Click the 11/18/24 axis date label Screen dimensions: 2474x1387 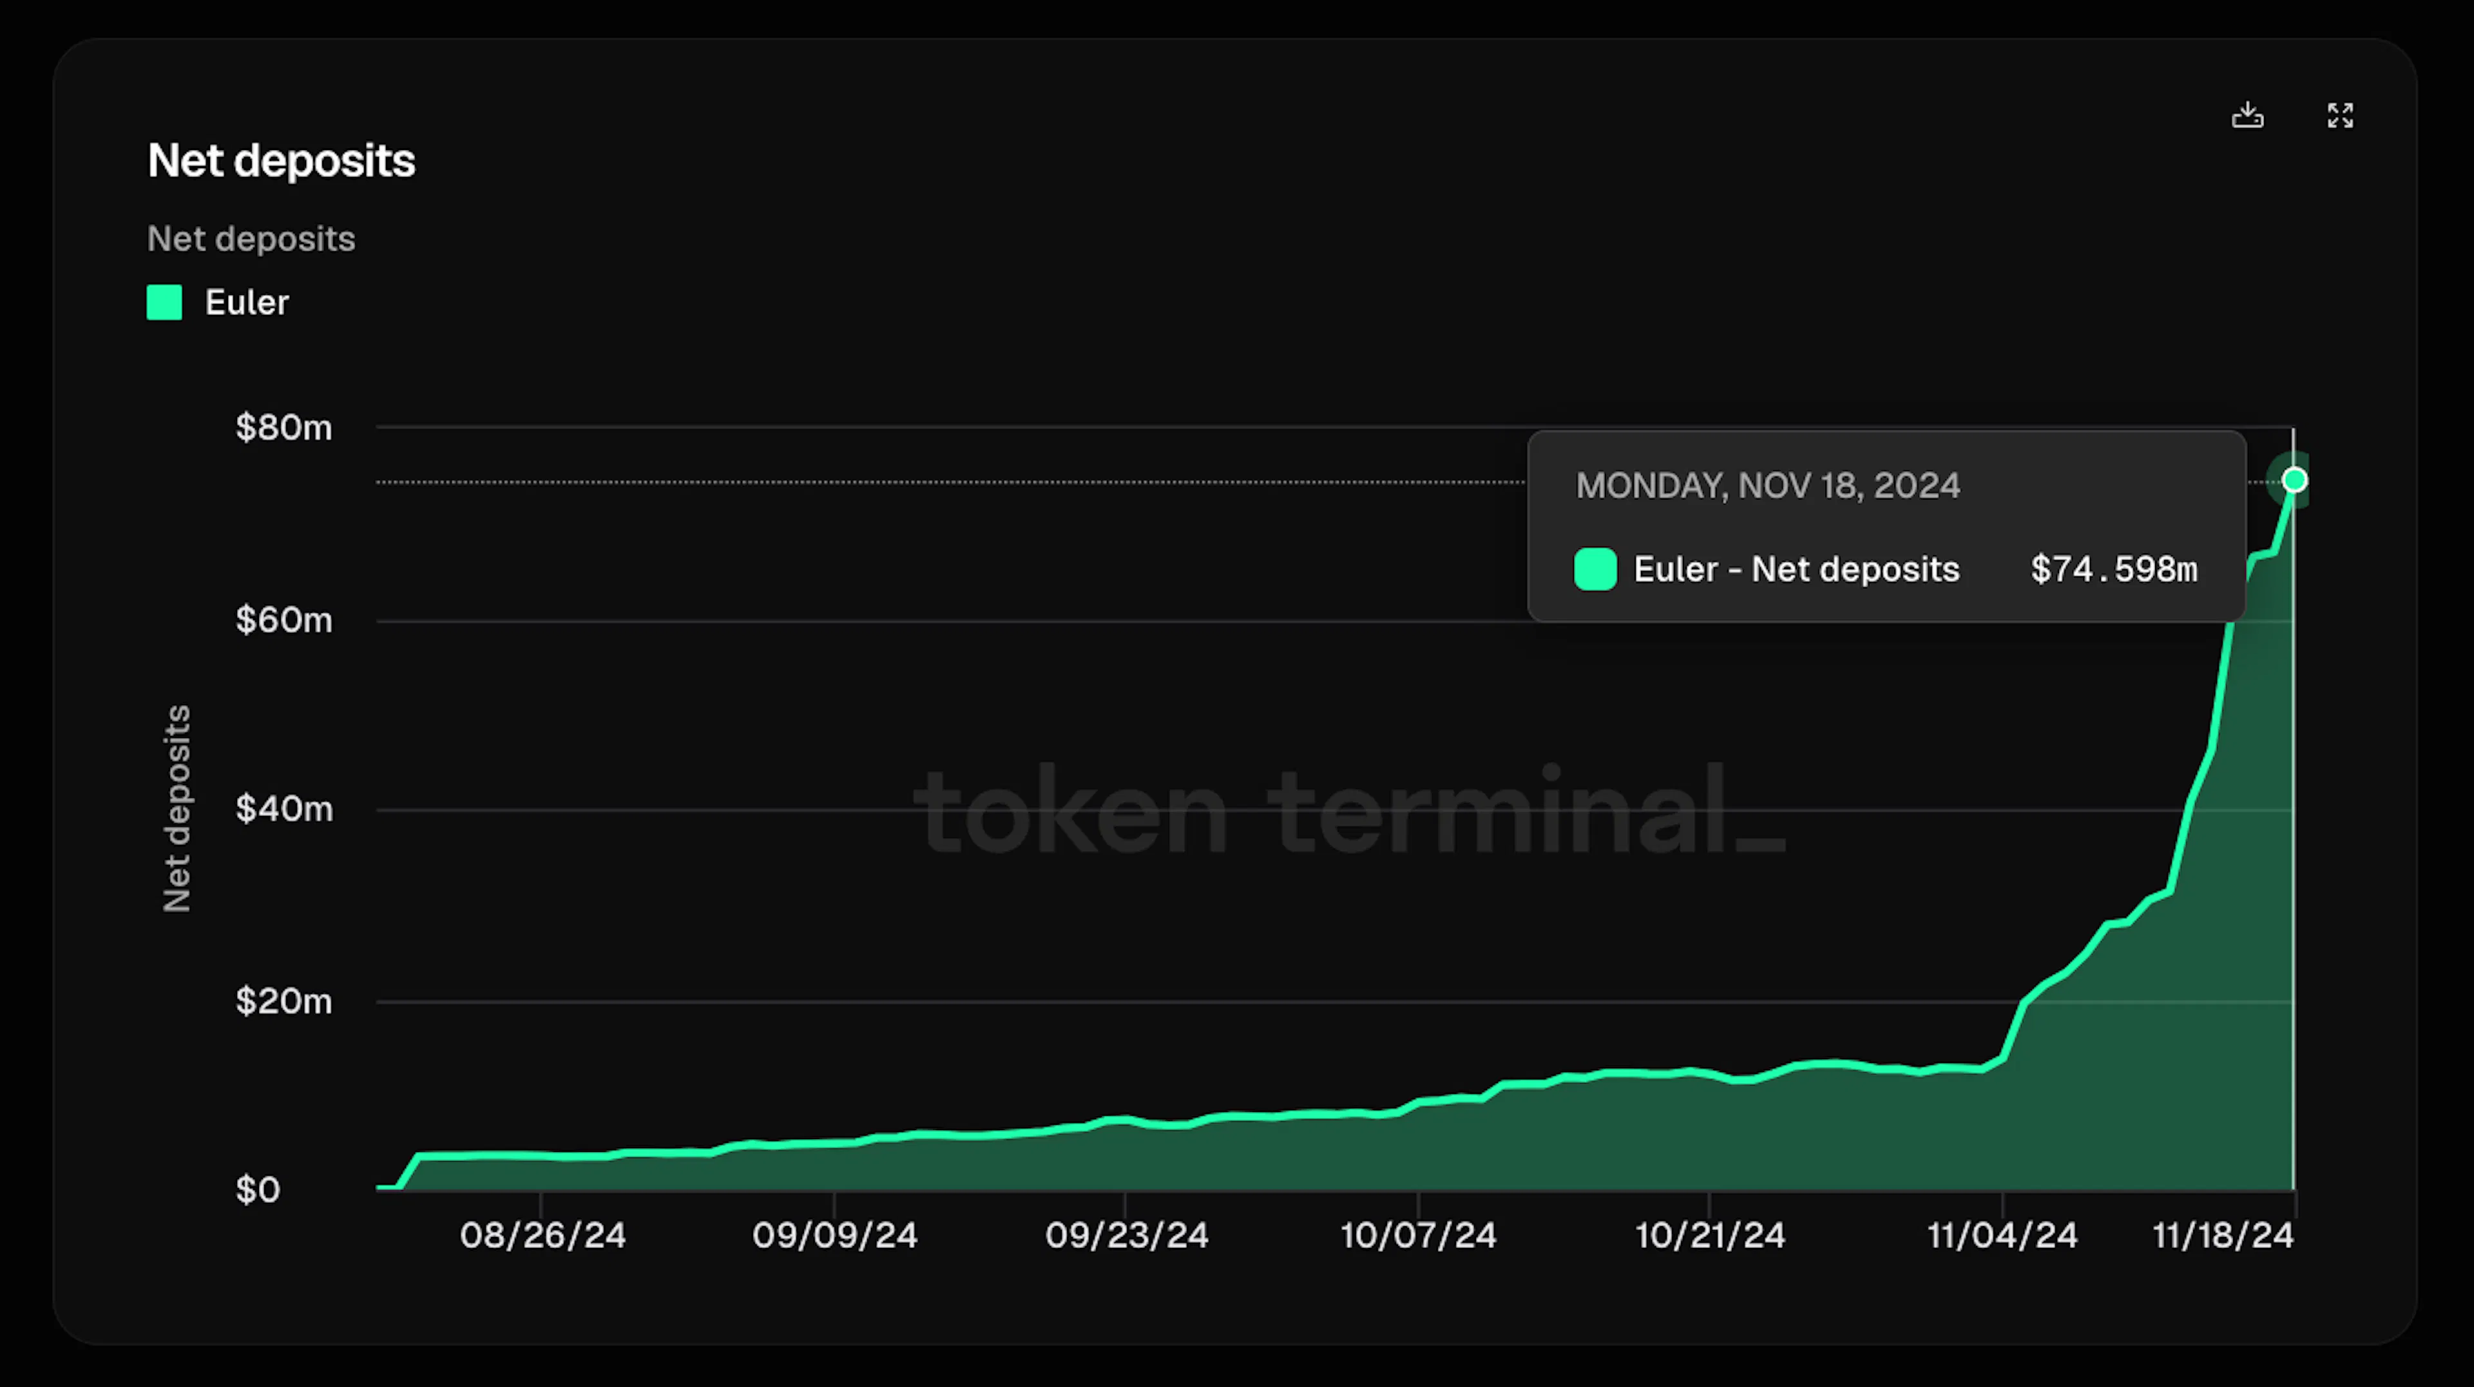point(2223,1235)
